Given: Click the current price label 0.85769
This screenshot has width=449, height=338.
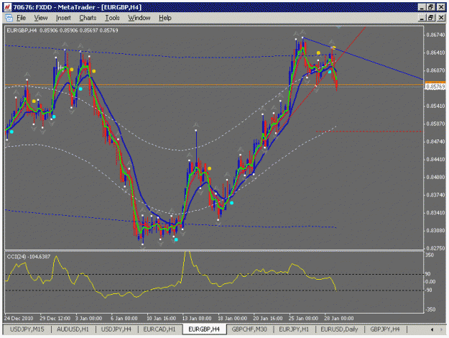Looking at the screenshot, I should [x=435, y=86].
